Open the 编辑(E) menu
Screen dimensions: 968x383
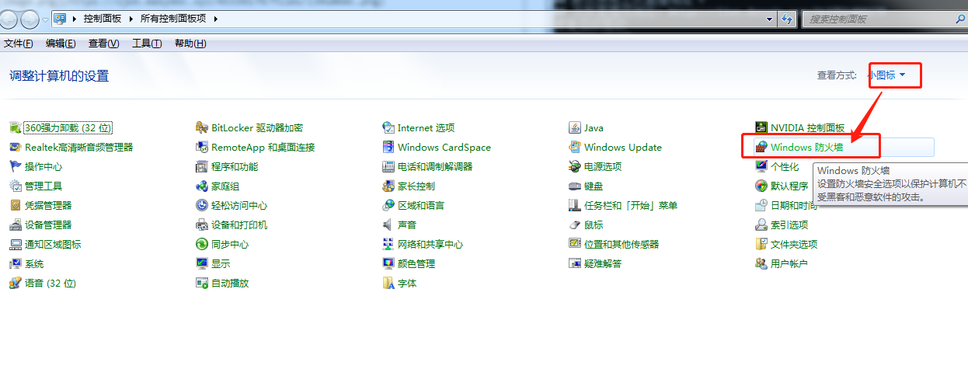coord(61,44)
